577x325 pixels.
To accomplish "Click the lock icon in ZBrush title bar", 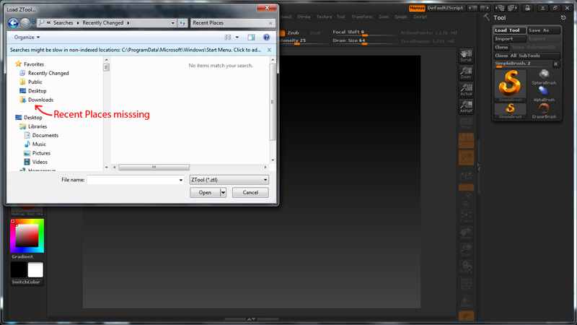I will (527, 8).
